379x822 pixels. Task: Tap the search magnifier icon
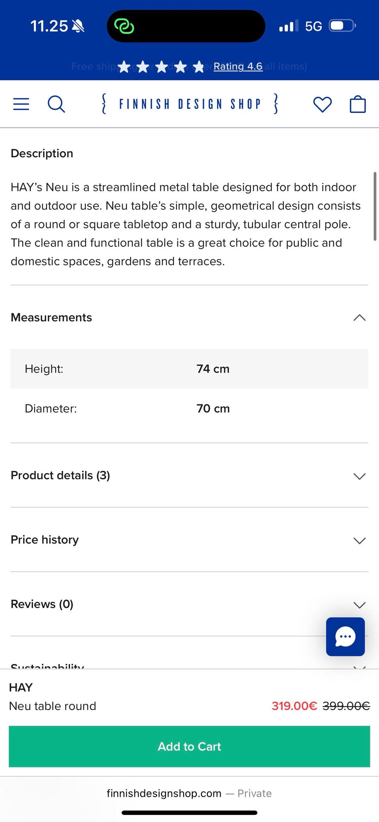(x=56, y=104)
